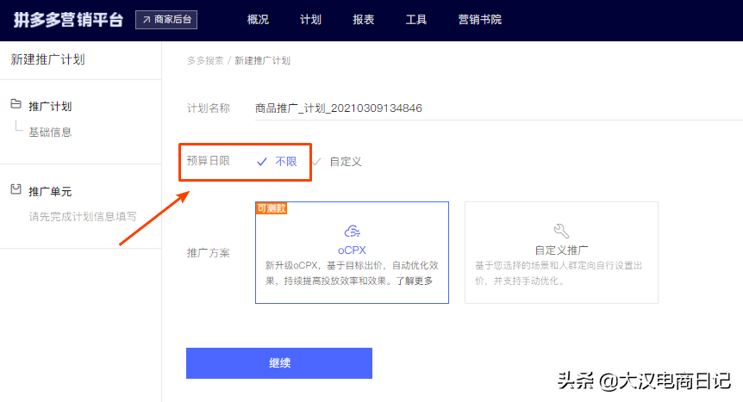
Task: Open the 营销书院 menu
Action: coord(479,20)
